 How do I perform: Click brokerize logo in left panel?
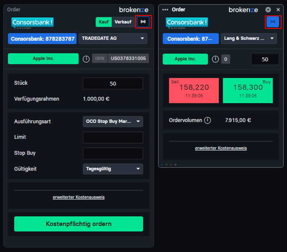(x=133, y=10)
